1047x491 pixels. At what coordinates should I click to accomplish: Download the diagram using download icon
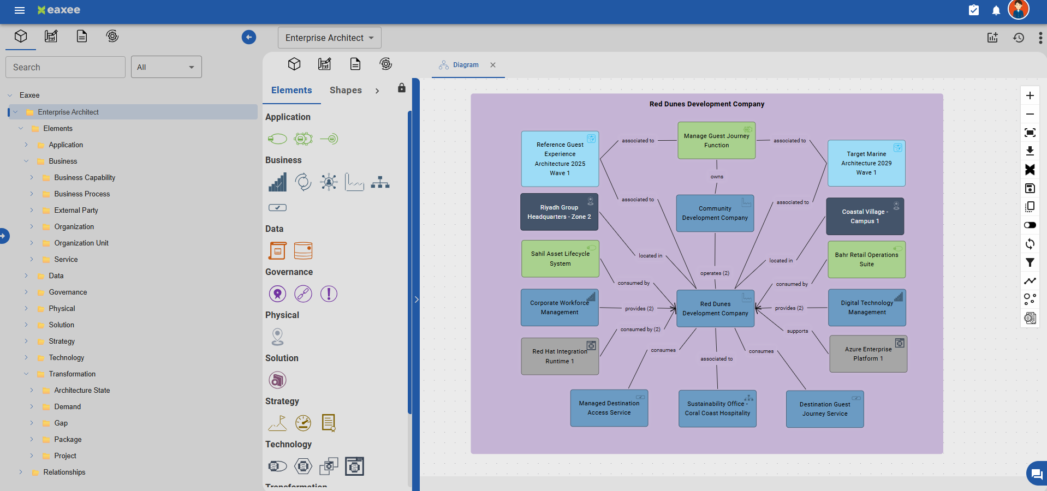click(1030, 151)
